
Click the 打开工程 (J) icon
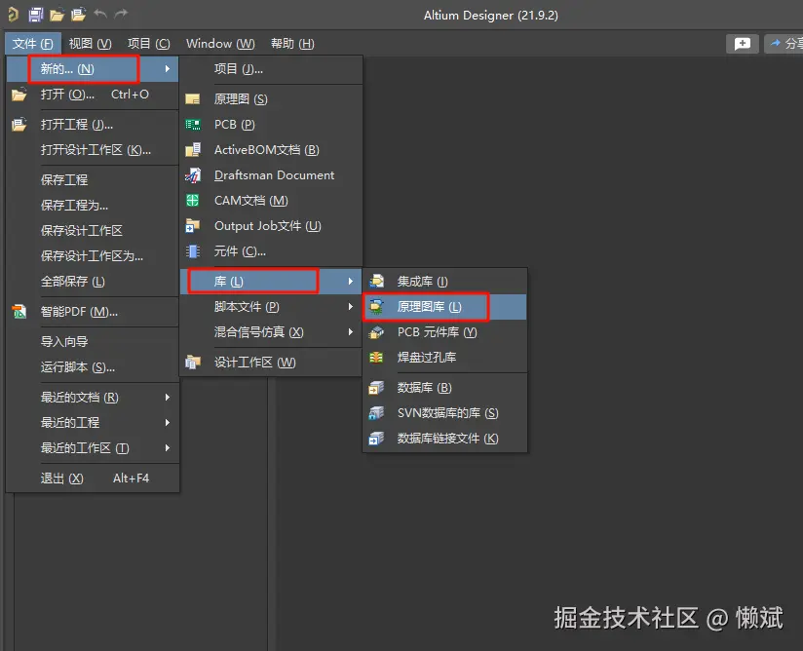coord(19,125)
